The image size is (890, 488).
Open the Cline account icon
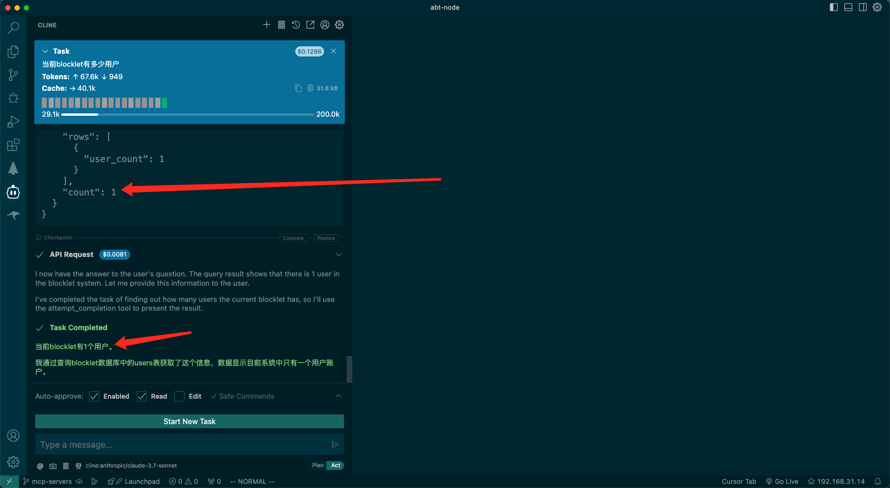[325, 25]
